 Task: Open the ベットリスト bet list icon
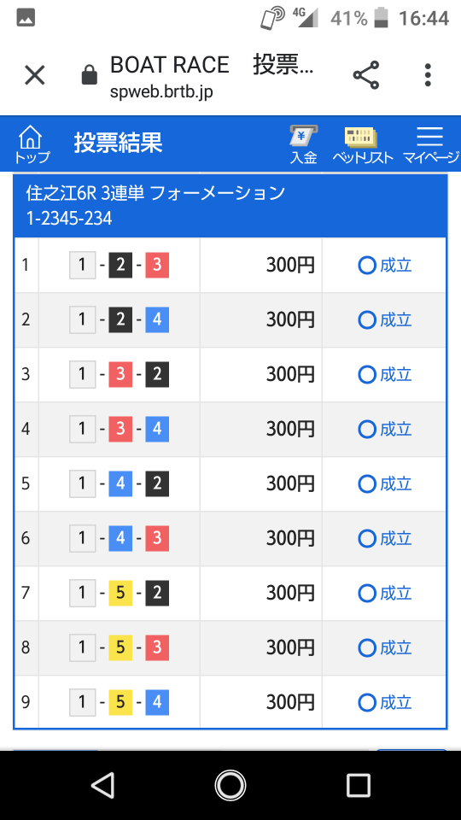click(362, 144)
